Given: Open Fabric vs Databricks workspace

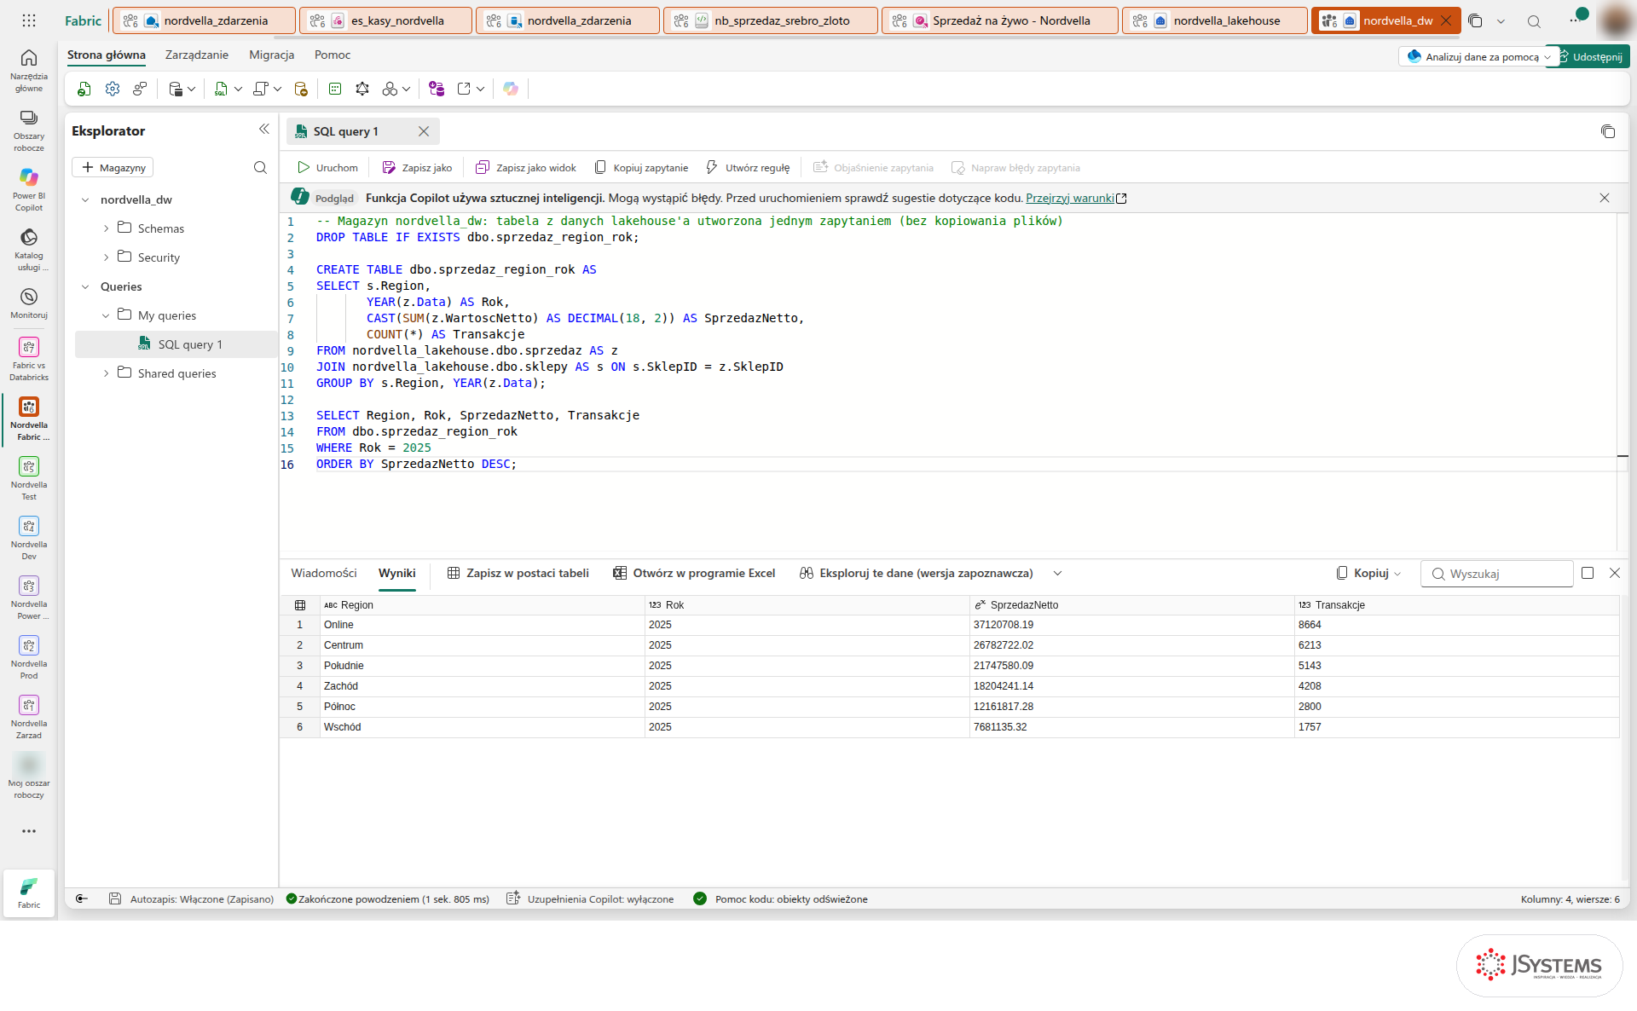Looking at the screenshot, I should [x=28, y=358].
